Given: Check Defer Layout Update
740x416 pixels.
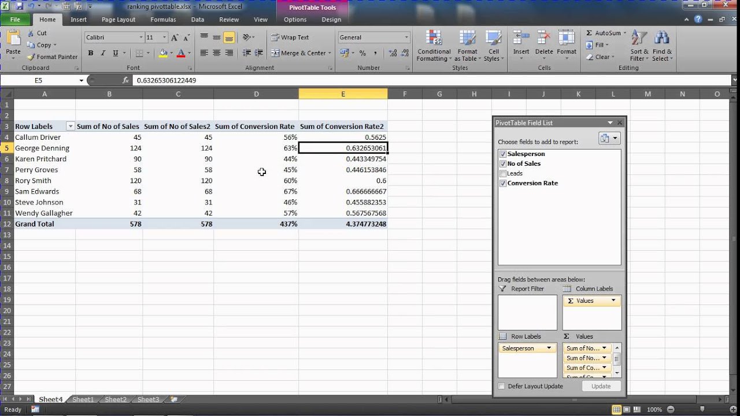Looking at the screenshot, I should 501,386.
